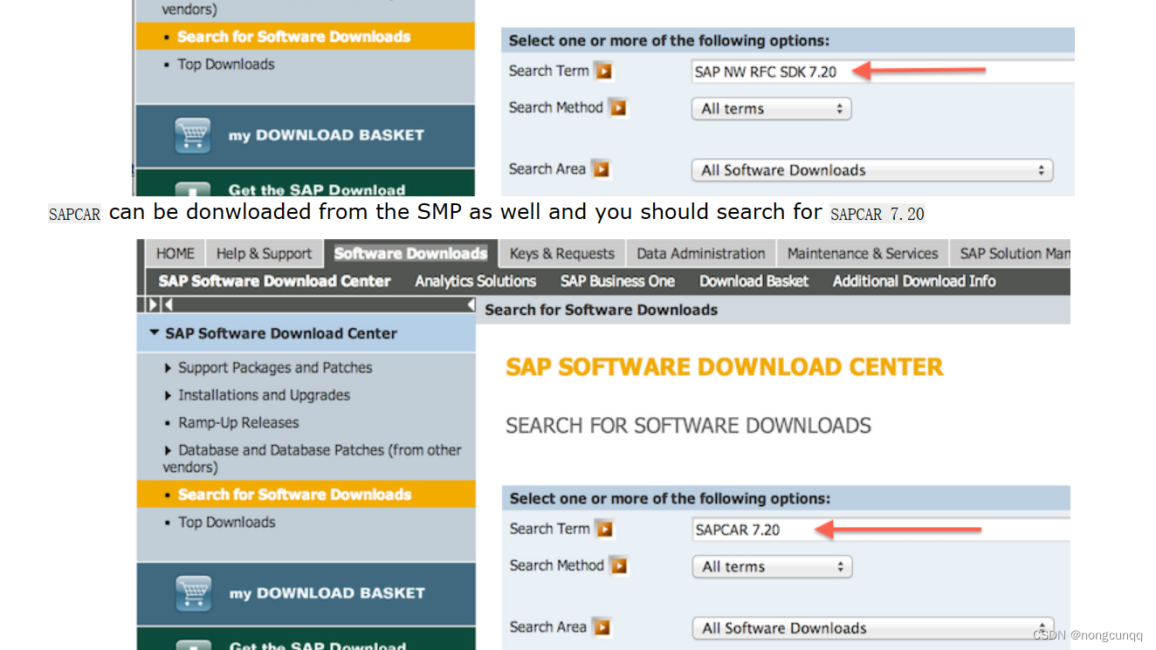Image resolution: width=1156 pixels, height=650 pixels.
Task: Open the All Software Downloads dropdown in the second image
Action: point(873,628)
